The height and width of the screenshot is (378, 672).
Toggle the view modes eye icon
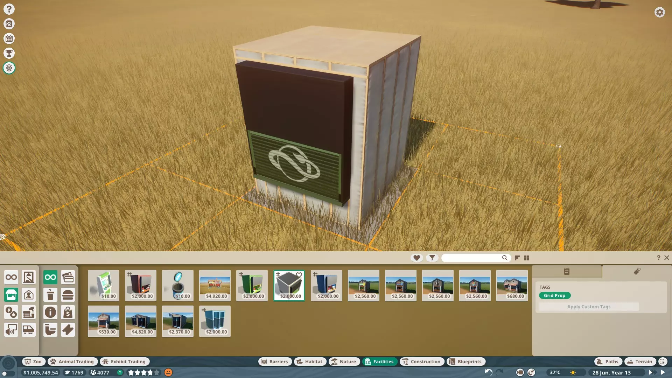coord(9,68)
